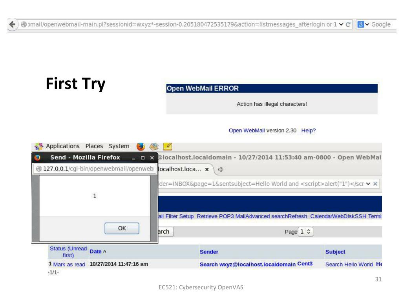Viewport: 402px width, 301px height.
Task: Sort by Status (Unread first) column
Action: [x=68, y=252]
